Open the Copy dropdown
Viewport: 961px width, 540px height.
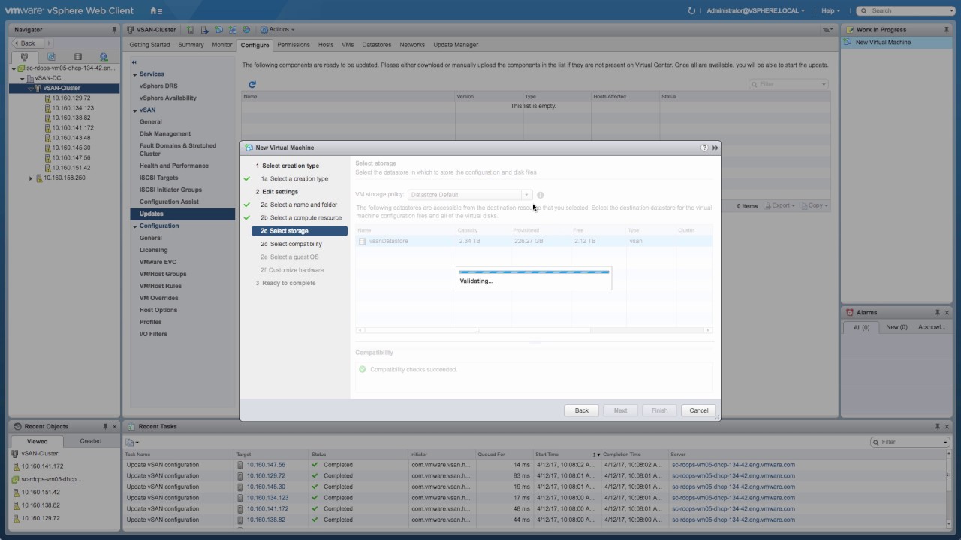[x=815, y=205]
